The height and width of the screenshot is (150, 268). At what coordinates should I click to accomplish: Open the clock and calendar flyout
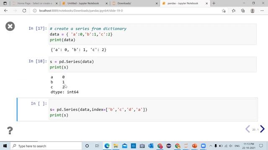(x=249, y=146)
